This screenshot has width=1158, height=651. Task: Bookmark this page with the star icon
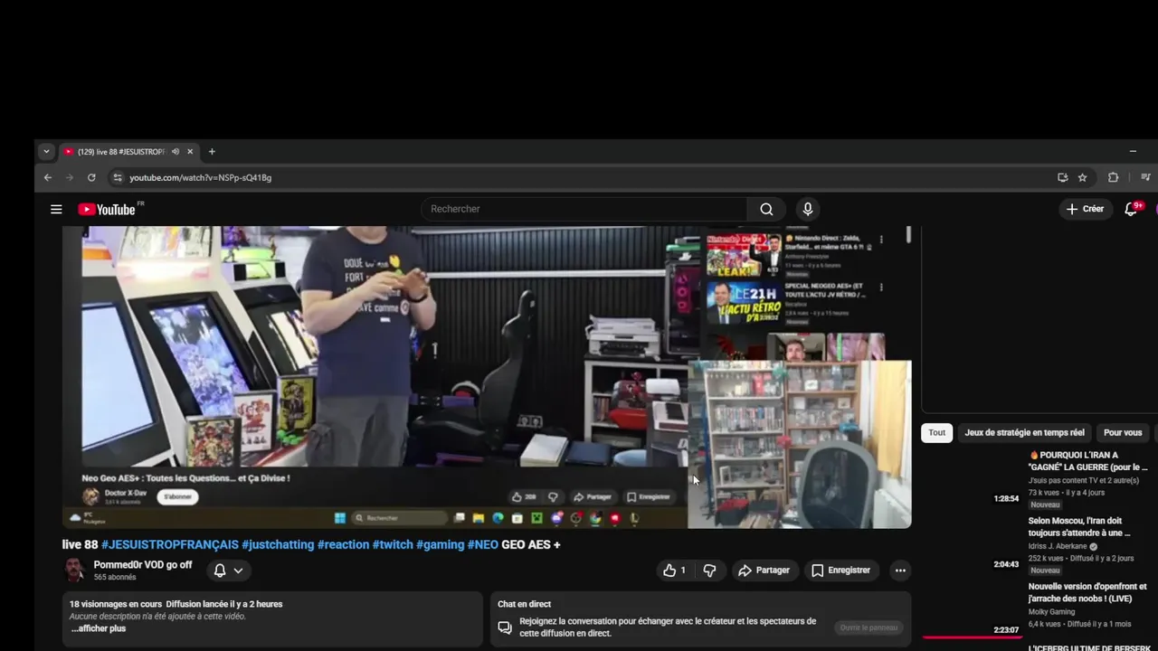(x=1082, y=177)
